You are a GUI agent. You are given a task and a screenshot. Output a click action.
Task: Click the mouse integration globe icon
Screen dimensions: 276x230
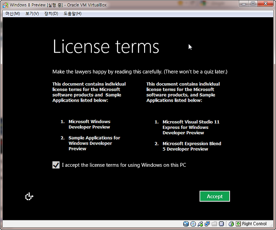pyautogui.click(x=231, y=223)
